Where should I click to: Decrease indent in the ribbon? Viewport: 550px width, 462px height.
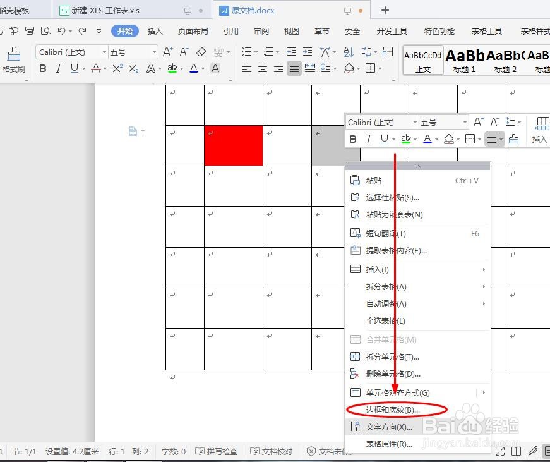292,52
